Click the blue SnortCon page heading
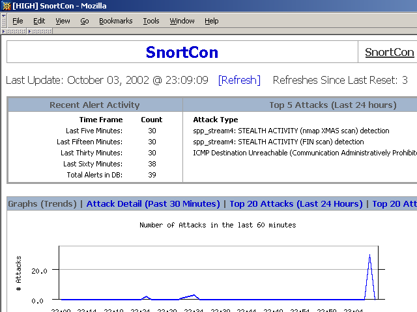This screenshot has width=417, height=312. (x=182, y=52)
